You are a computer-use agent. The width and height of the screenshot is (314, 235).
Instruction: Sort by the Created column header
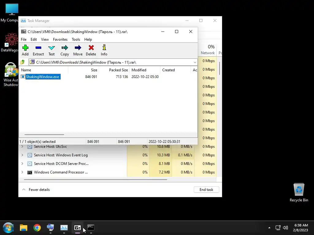(x=176, y=70)
